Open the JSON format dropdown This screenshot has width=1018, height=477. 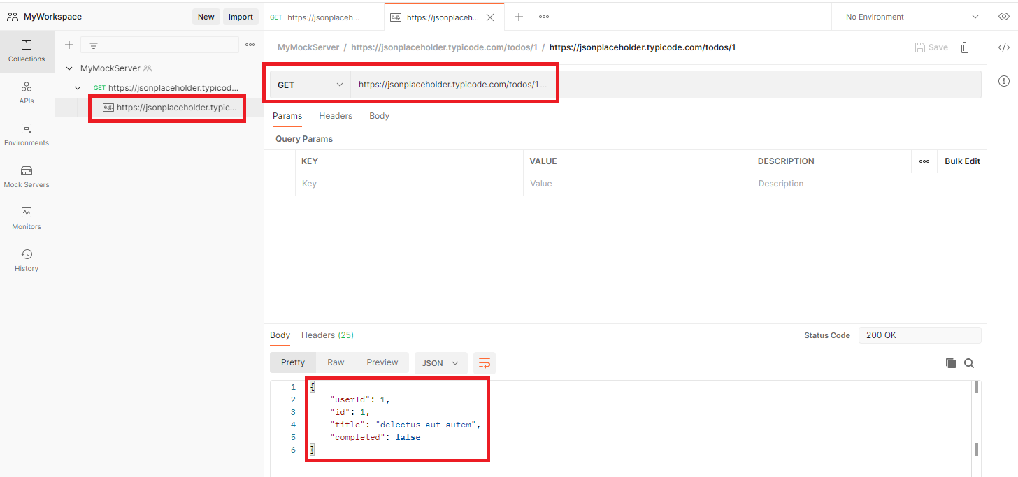point(440,362)
